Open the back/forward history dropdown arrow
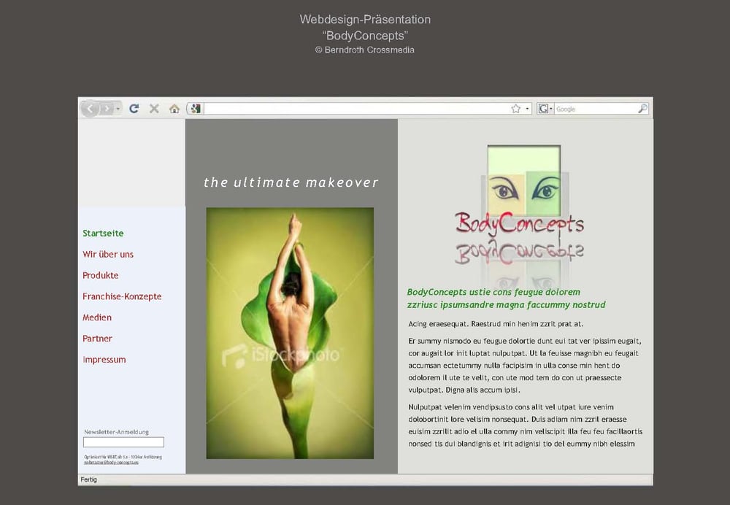 [x=118, y=109]
